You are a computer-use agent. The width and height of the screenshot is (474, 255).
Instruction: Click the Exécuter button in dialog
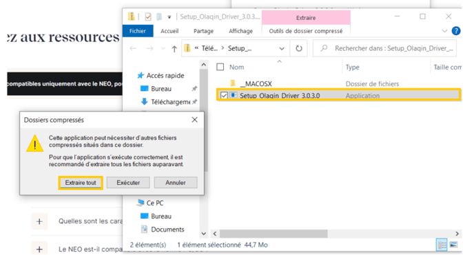(128, 183)
